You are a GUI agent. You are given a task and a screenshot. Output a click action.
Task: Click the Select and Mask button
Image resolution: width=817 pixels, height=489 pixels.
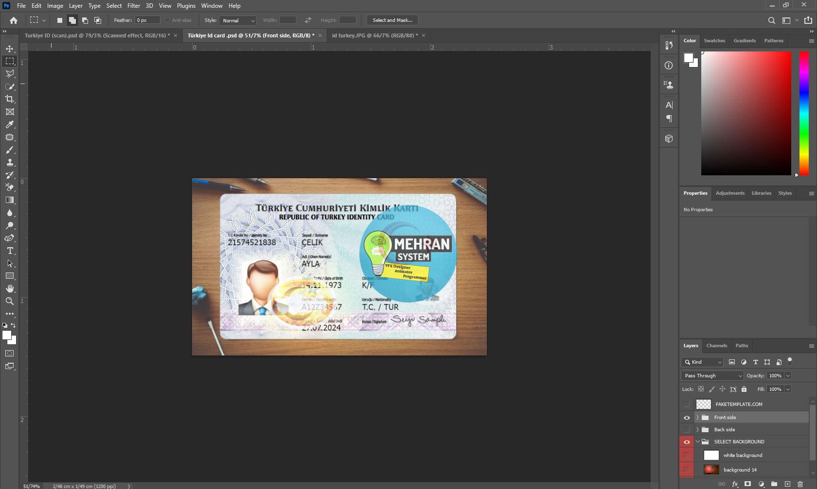392,20
